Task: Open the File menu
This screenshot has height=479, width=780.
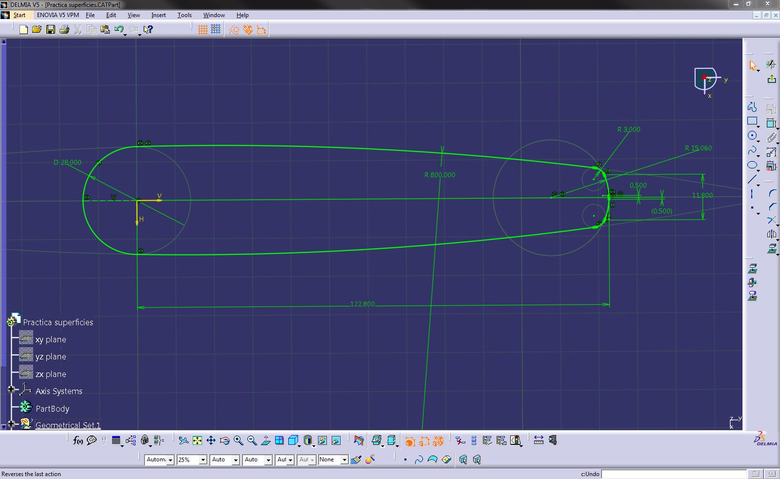Action: 90,15
